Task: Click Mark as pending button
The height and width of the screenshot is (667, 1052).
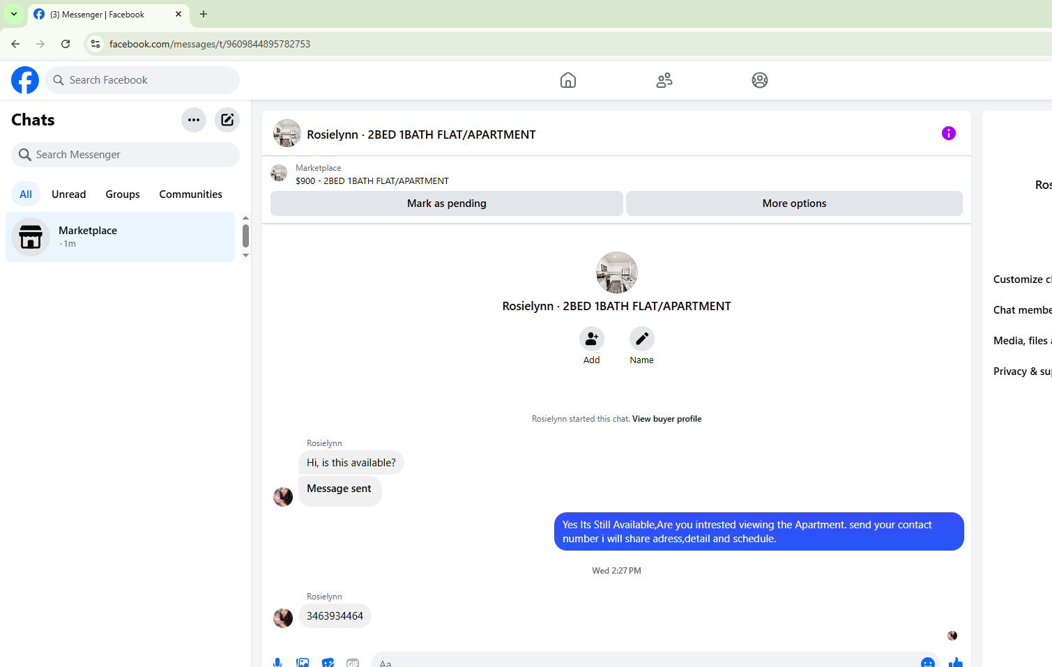Action: (x=447, y=204)
